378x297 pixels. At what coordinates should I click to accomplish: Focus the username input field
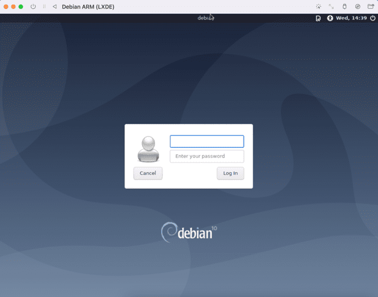(207, 141)
